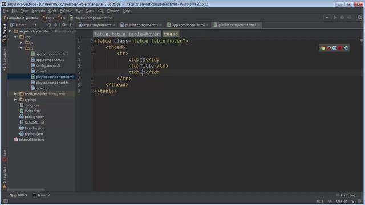Open the Event Log
The height and width of the screenshot is (205, 365).
point(346,195)
